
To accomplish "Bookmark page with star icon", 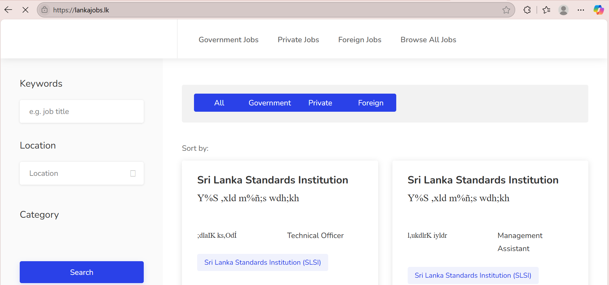I will point(506,10).
